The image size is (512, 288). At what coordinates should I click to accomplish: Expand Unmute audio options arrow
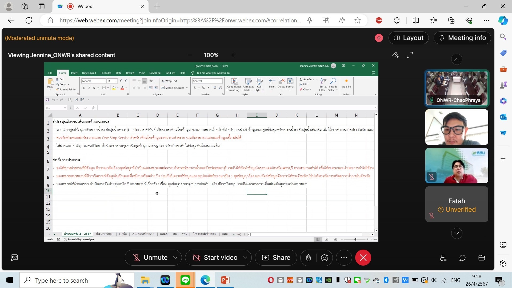(x=175, y=258)
